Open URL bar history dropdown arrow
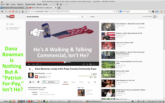This screenshot has height=103, width=165. click(x=114, y=11)
